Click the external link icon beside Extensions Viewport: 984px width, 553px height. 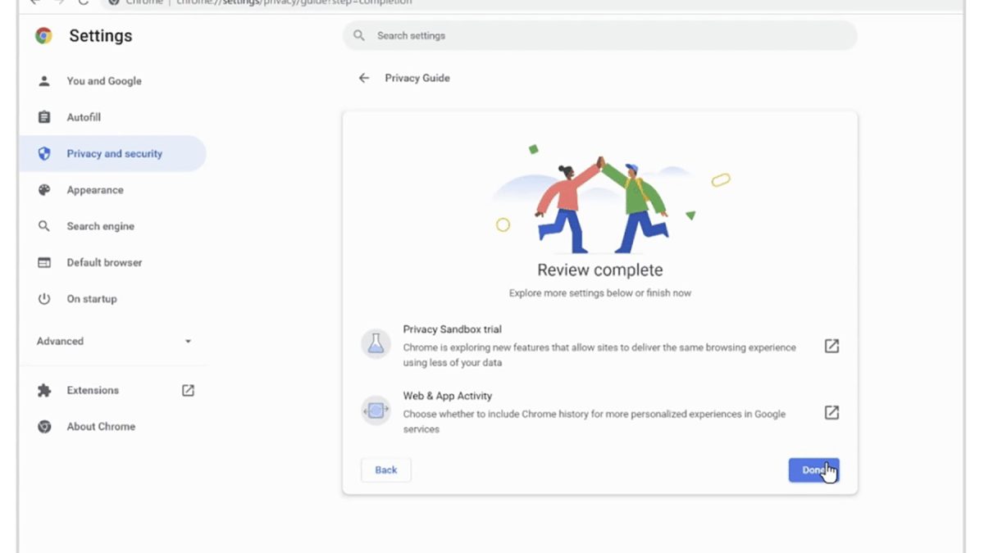[188, 391]
